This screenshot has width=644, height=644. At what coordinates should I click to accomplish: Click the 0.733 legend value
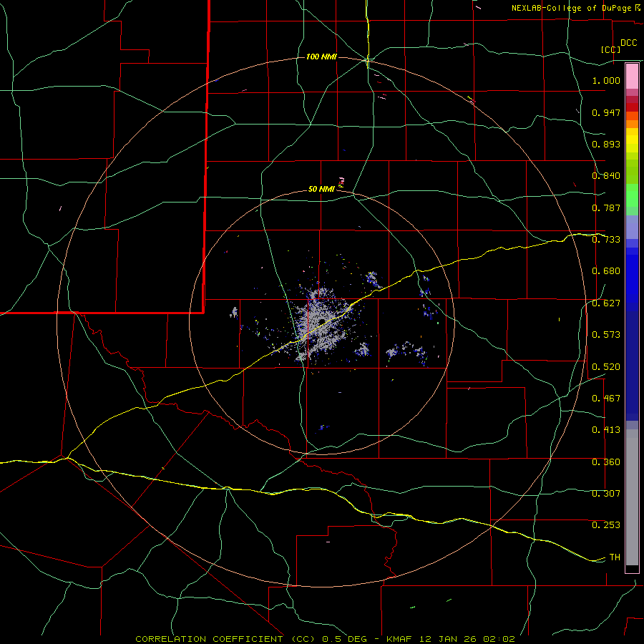[x=606, y=240]
